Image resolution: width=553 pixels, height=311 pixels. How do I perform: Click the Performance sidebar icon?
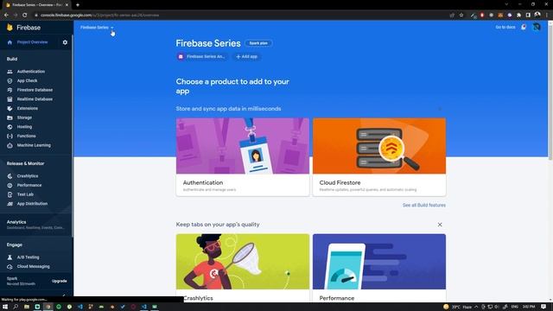[x=10, y=185]
